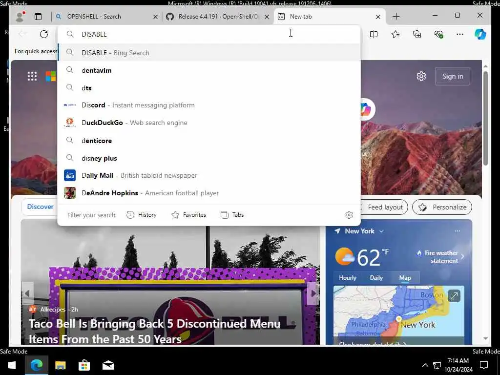Open File Explorer from taskbar
This screenshot has width=500, height=375.
tap(60, 365)
